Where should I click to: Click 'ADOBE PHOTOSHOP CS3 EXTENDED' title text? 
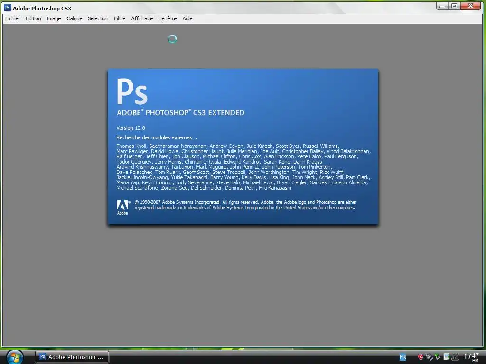pos(180,112)
